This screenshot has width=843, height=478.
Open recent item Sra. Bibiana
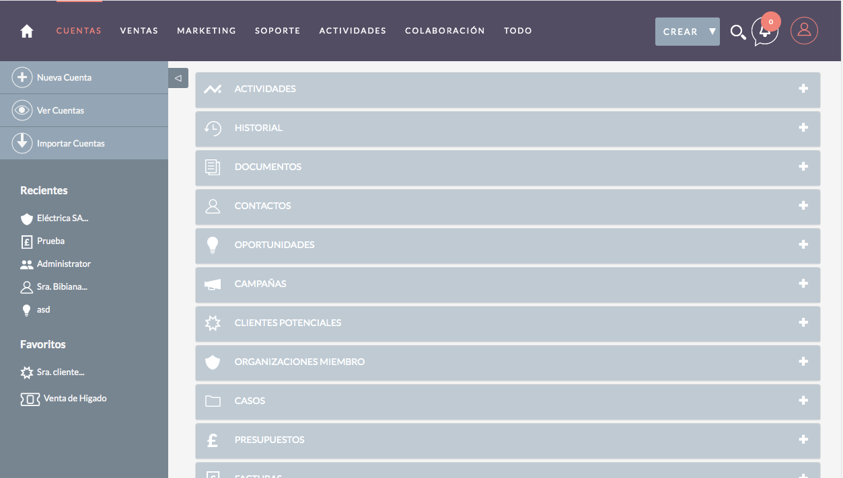pyautogui.click(x=62, y=287)
